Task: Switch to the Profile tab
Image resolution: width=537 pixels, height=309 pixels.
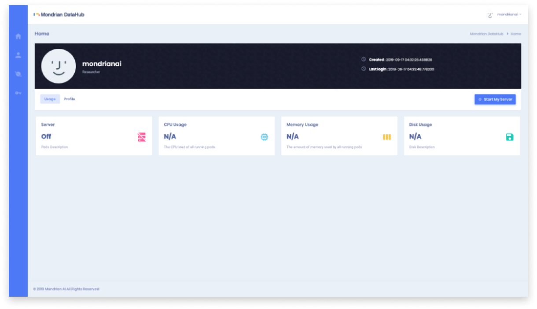Action: point(70,99)
